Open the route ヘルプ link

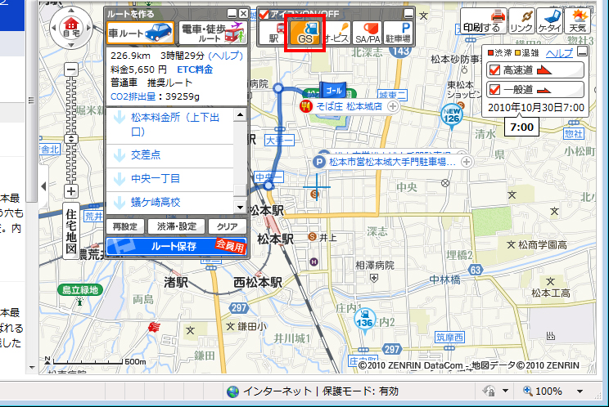pos(226,56)
